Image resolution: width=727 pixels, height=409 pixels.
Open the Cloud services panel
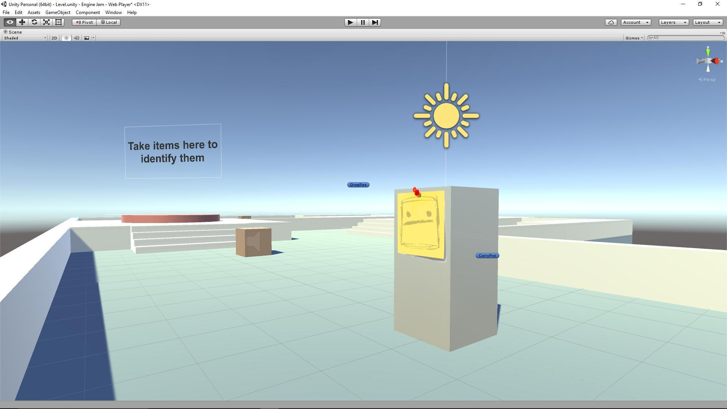[x=611, y=22]
